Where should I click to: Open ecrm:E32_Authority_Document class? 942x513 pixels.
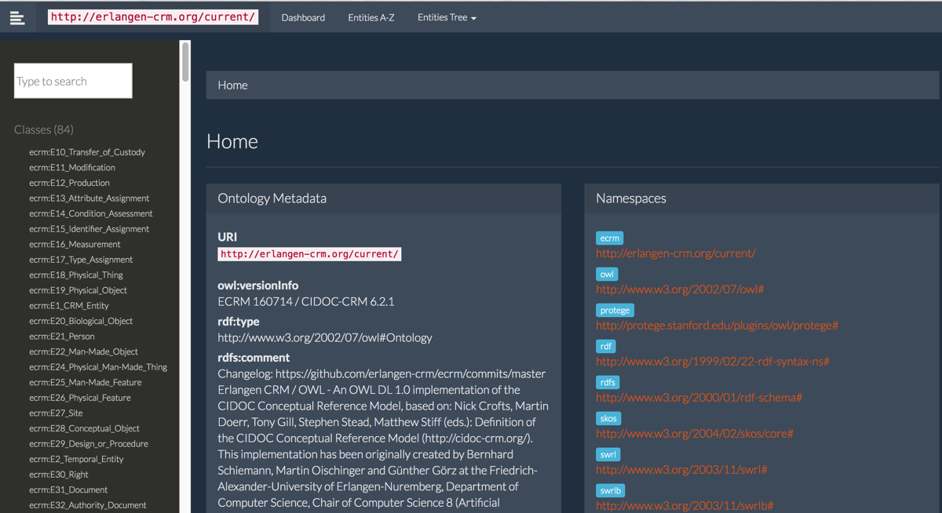coord(88,505)
